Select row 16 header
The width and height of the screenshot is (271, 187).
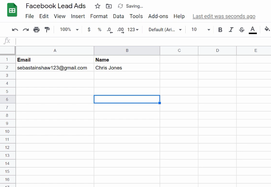pyautogui.click(x=7, y=180)
